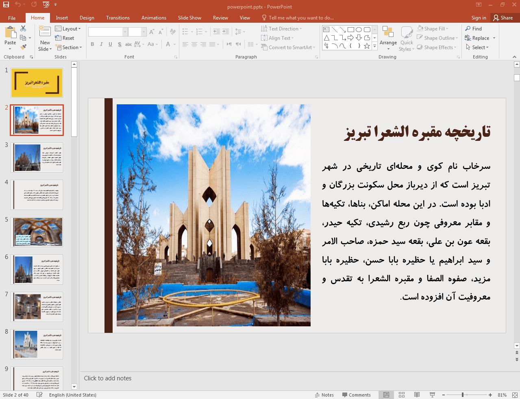Switch to Slide Sorter view

coord(402,395)
